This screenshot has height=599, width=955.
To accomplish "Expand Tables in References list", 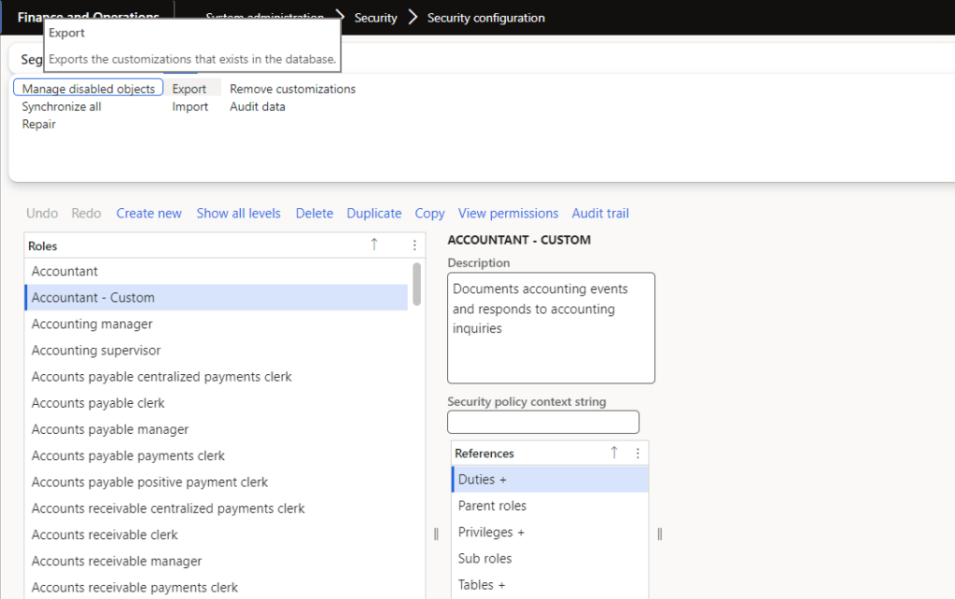I will point(482,585).
